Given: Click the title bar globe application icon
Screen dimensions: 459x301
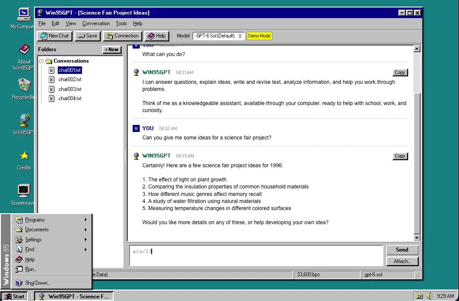Looking at the screenshot, I should point(40,12).
